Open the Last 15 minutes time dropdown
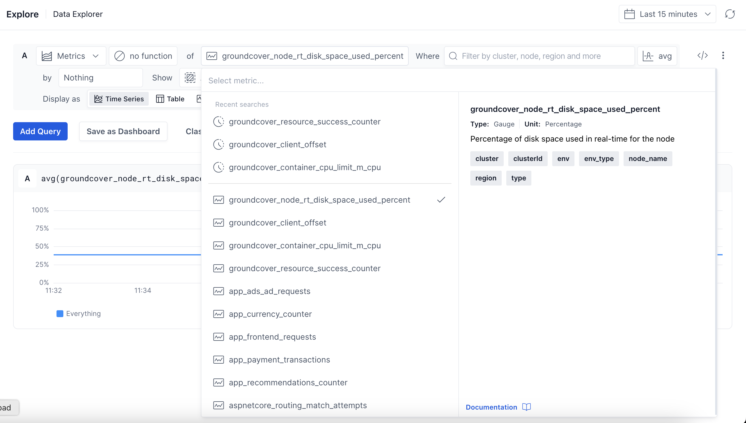Image resolution: width=746 pixels, height=423 pixels. [667, 14]
